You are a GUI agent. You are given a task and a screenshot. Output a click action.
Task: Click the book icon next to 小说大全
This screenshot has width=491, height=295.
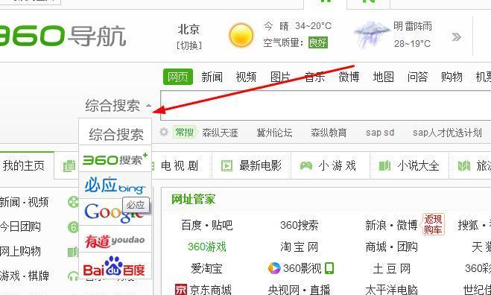pos(385,165)
